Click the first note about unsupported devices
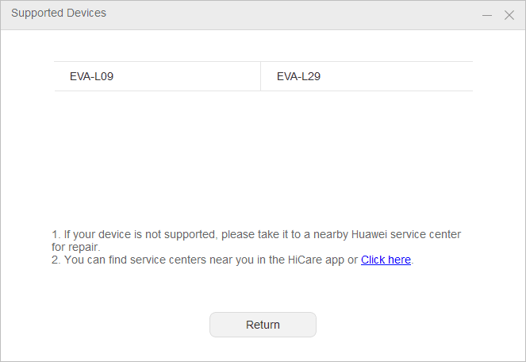 point(256,241)
